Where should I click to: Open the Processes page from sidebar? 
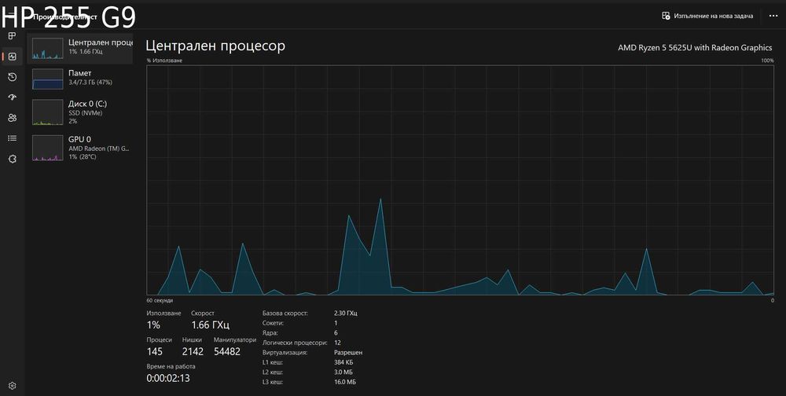click(x=12, y=35)
